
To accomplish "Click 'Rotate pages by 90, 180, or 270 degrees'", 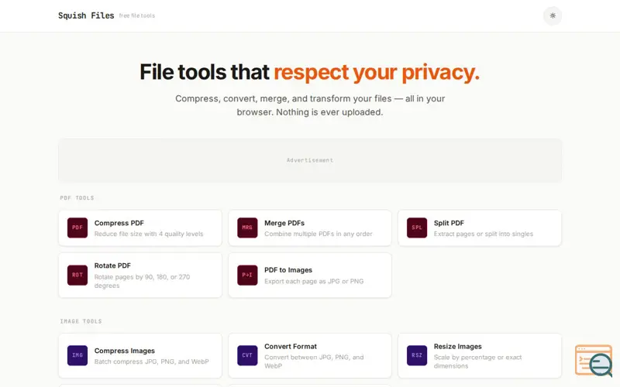I will (x=142, y=281).
